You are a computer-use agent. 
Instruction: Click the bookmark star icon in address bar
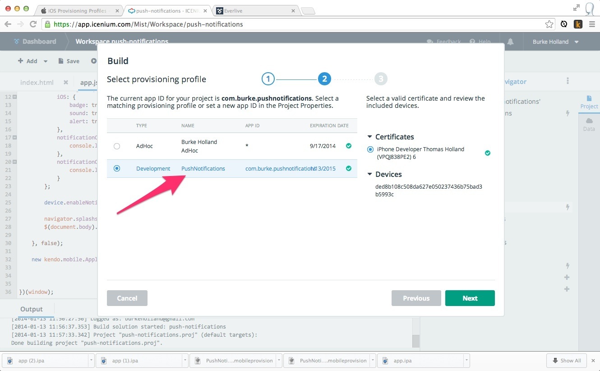click(549, 24)
